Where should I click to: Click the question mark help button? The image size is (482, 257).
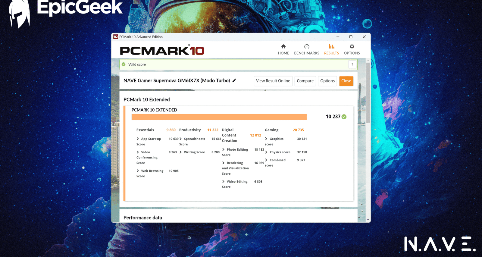(x=352, y=64)
